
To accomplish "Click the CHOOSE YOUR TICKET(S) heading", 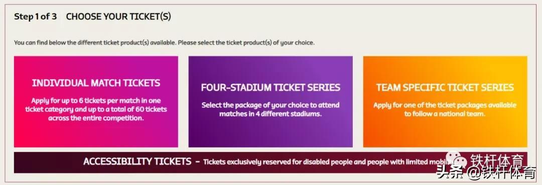I will coord(118,17).
